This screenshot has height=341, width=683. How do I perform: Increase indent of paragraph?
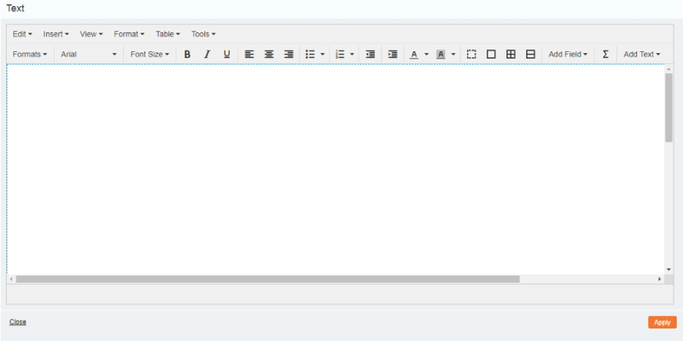tap(393, 55)
